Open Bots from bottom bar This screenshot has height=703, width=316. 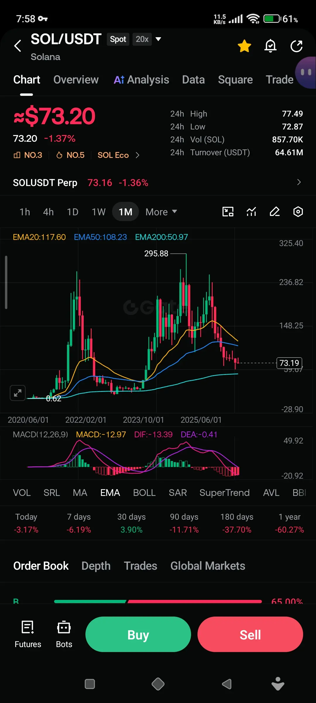point(64,634)
